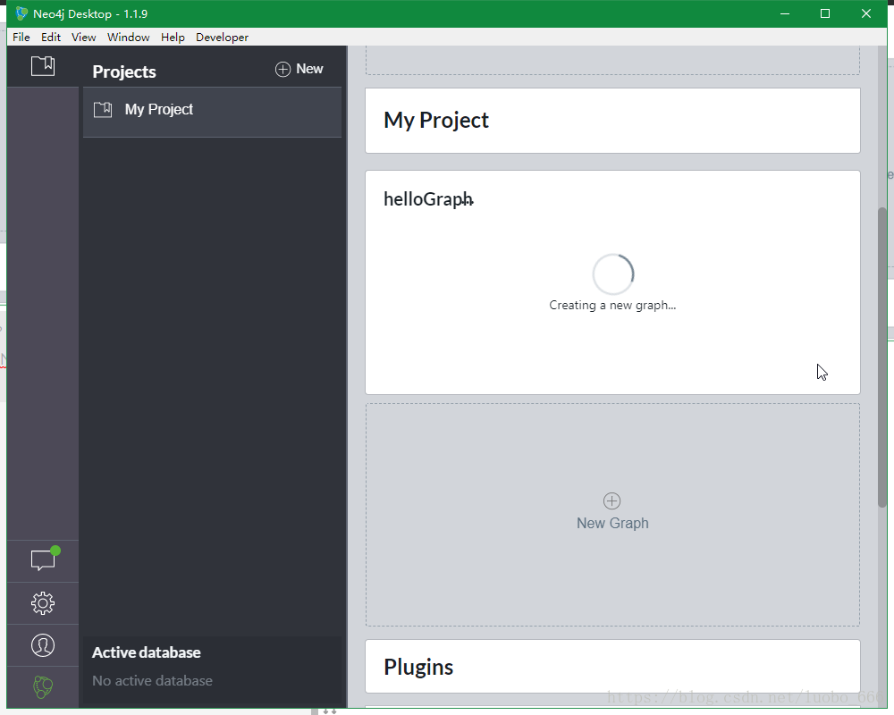This screenshot has height=715, width=894.
Task: Open the settings gear icon
Action: (43, 603)
